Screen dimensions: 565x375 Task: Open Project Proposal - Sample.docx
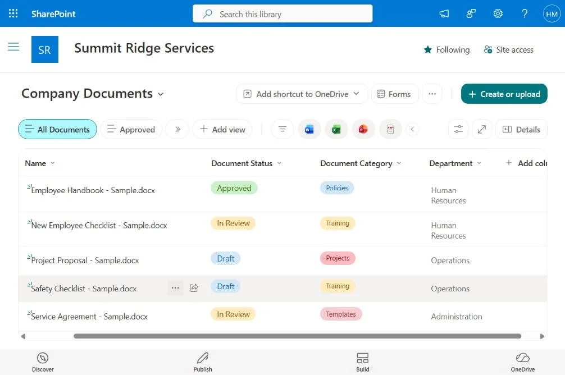(85, 260)
